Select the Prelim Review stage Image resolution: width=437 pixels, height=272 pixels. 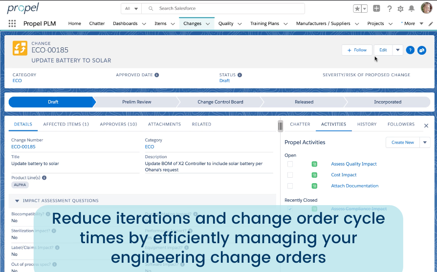click(136, 102)
